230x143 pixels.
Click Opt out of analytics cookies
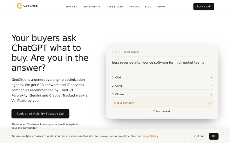click(x=199, y=136)
